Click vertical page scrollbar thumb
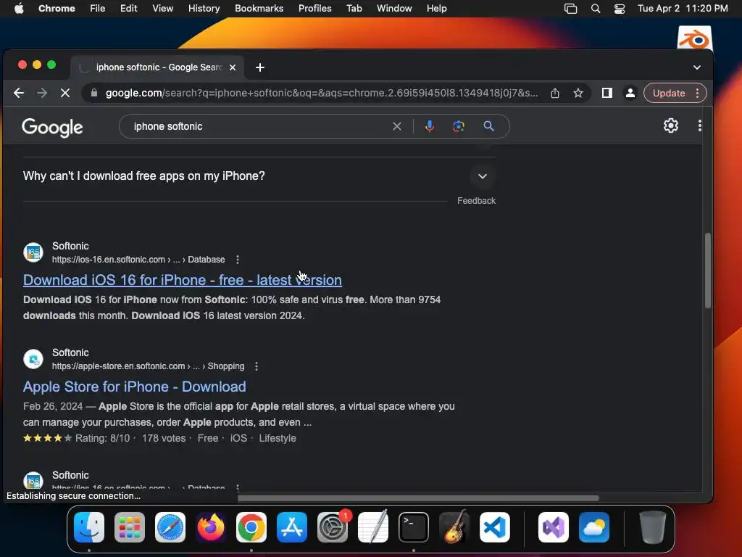Image resolution: width=742 pixels, height=557 pixels. (x=708, y=271)
